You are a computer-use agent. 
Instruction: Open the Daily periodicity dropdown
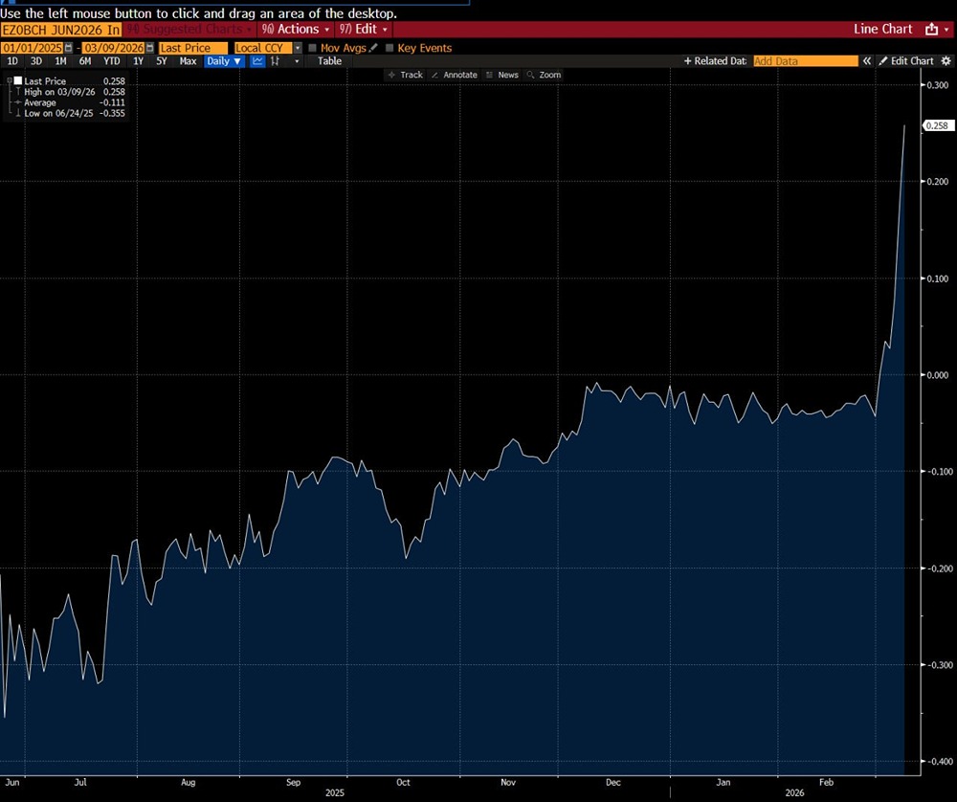pyautogui.click(x=225, y=61)
